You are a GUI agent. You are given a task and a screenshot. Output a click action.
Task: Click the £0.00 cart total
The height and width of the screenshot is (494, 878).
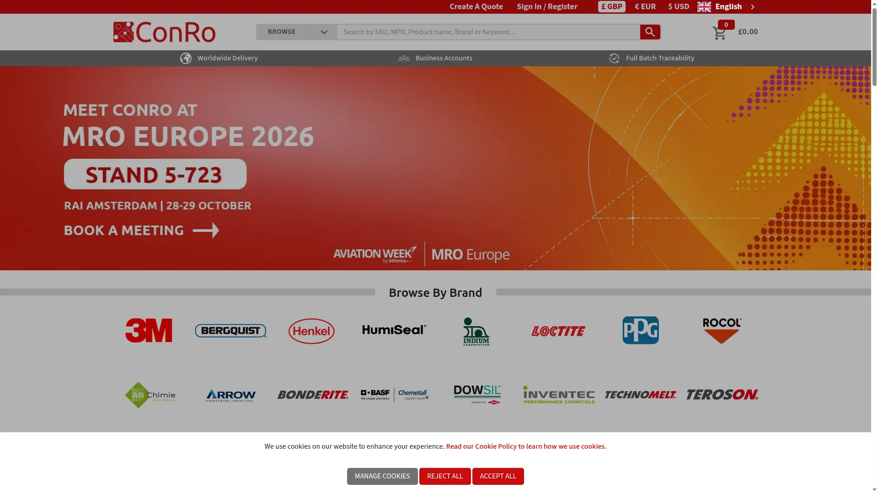(748, 32)
